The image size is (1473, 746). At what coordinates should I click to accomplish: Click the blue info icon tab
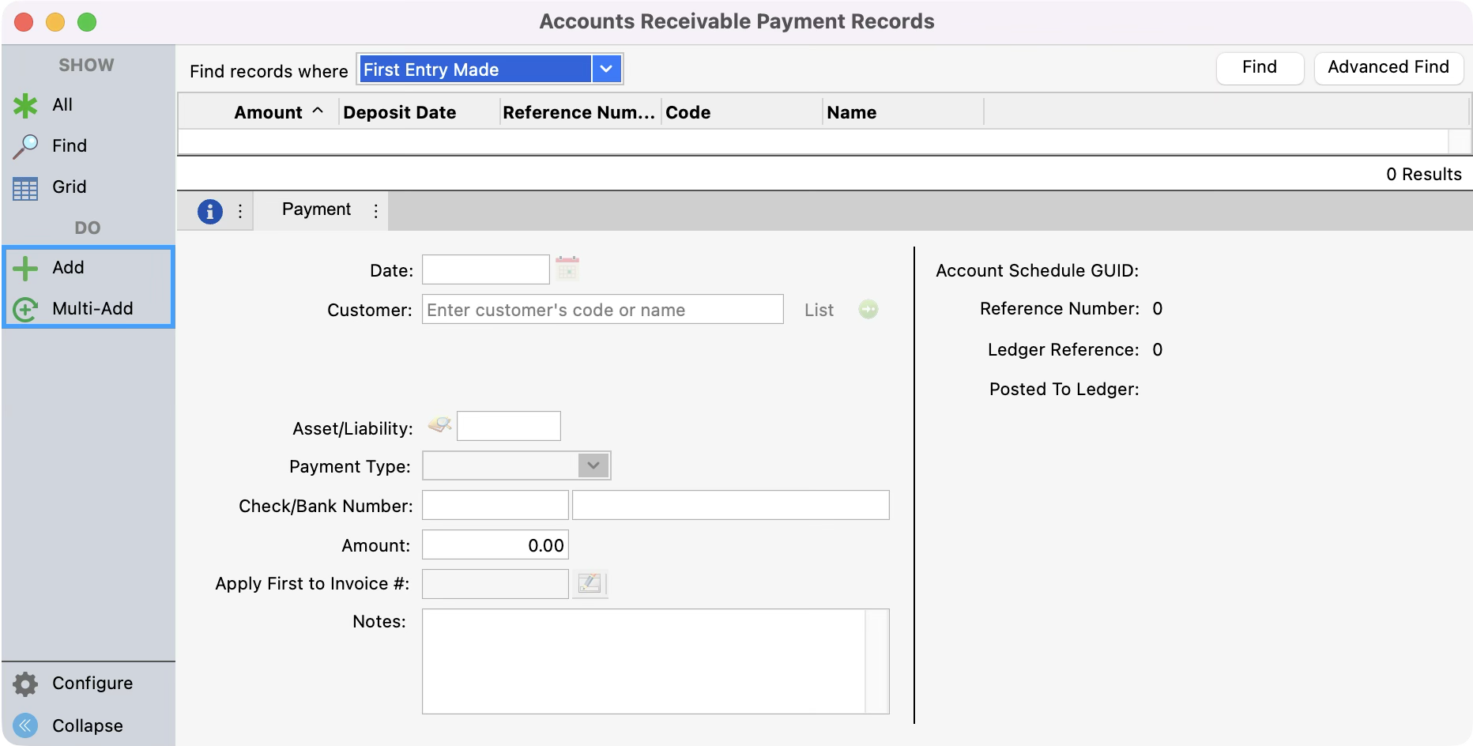[x=209, y=212]
